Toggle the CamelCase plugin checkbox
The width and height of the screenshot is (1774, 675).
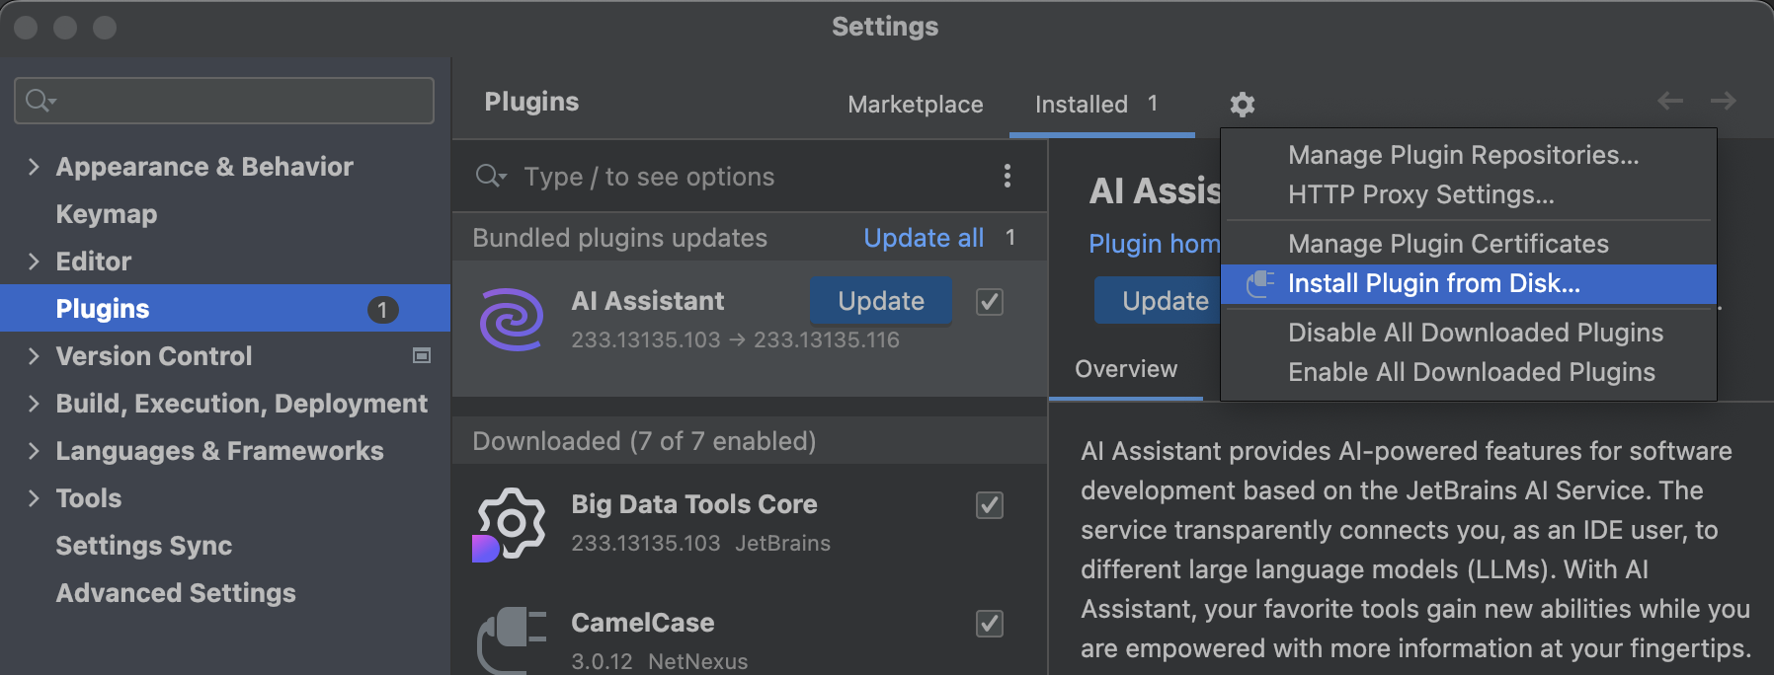(989, 623)
